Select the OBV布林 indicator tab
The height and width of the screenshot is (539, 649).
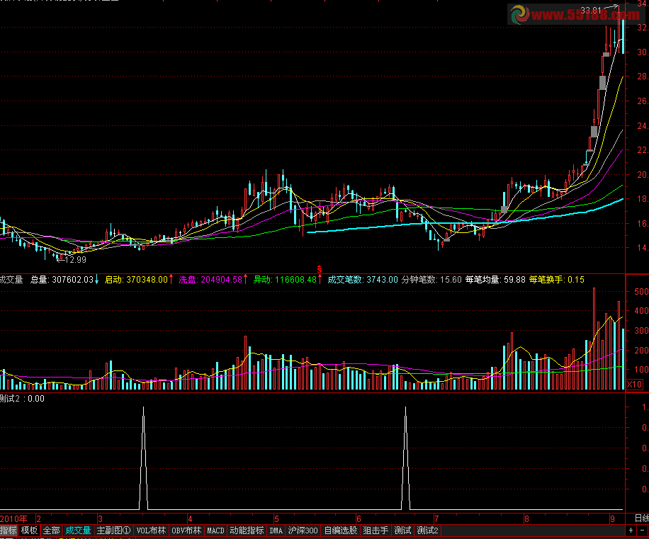(186, 531)
